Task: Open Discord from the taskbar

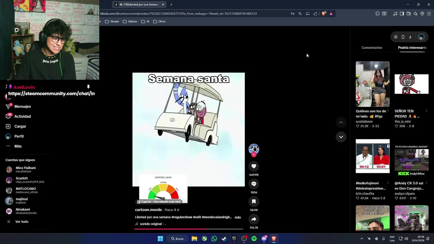Action: pos(264,239)
